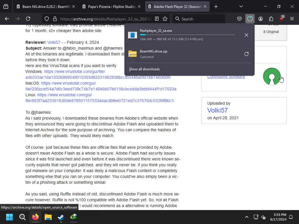Viewport: 299px width, 224px height.
Task: Open reviewer Volki57 profile link
Action: click(54, 42)
